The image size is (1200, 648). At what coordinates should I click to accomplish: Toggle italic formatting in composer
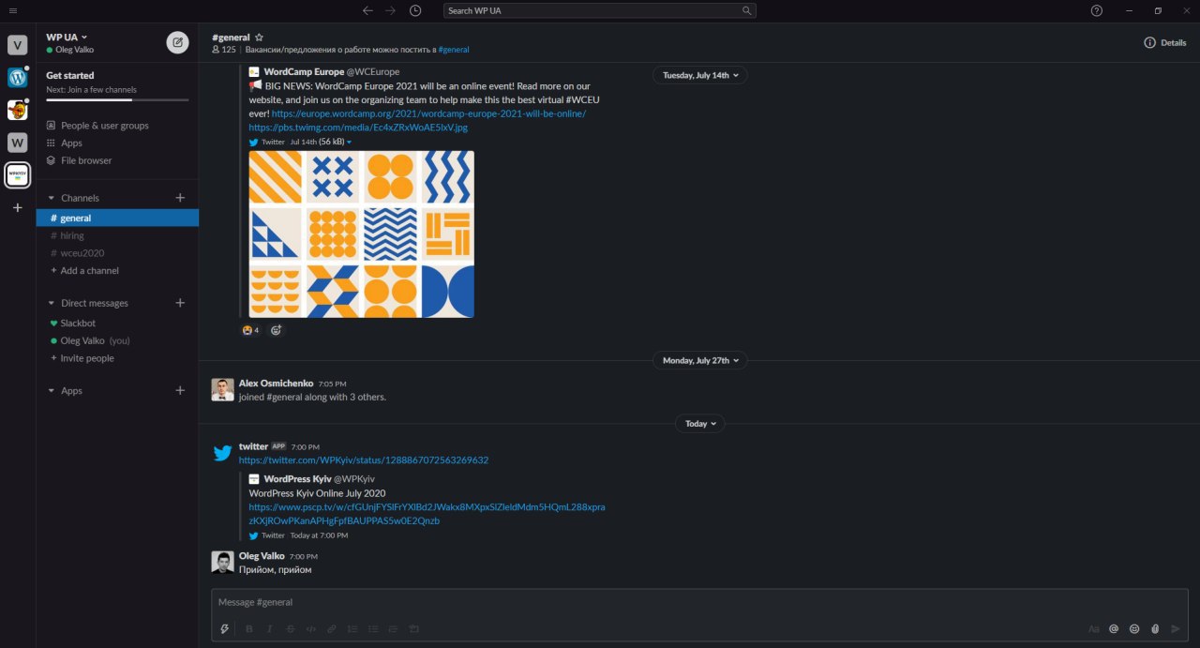(269, 628)
